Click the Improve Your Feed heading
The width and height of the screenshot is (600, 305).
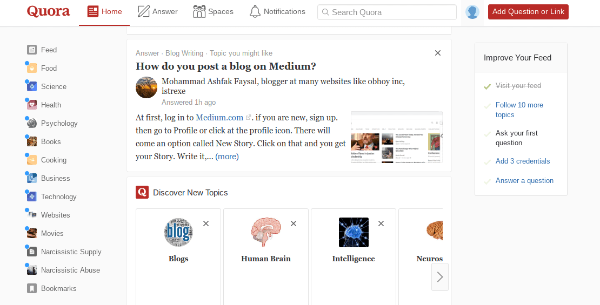point(517,58)
